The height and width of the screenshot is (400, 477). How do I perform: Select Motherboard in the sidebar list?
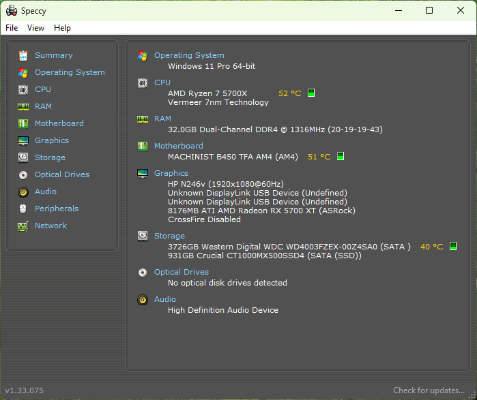pyautogui.click(x=59, y=123)
